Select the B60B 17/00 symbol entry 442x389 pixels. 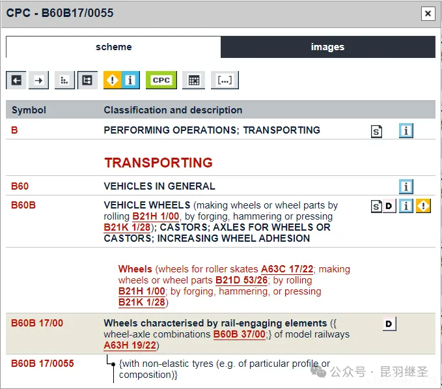click(37, 323)
